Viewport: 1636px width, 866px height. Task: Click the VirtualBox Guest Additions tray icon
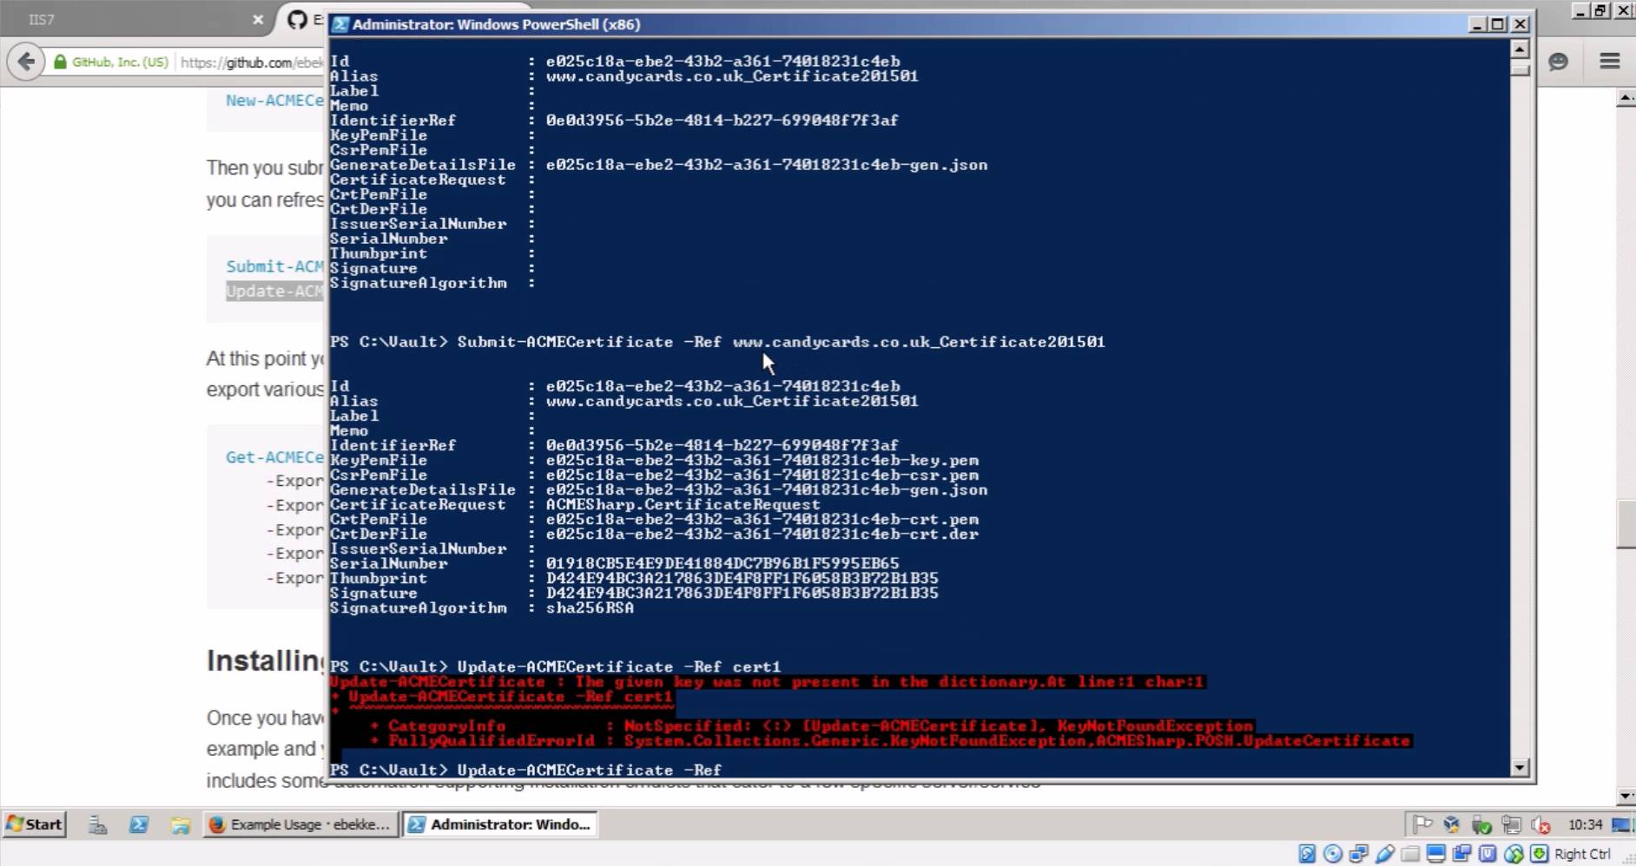[x=1451, y=824]
